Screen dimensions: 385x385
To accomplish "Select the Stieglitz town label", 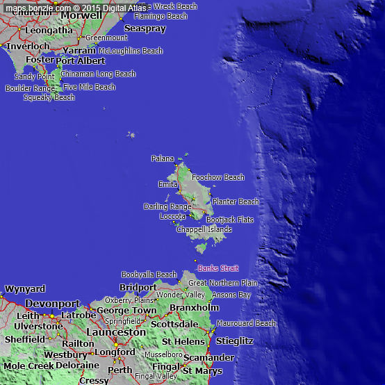I will click(x=234, y=341).
